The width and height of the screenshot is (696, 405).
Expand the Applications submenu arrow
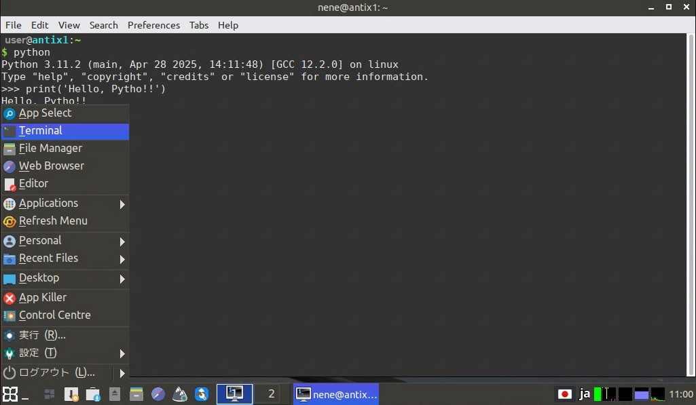pos(122,204)
